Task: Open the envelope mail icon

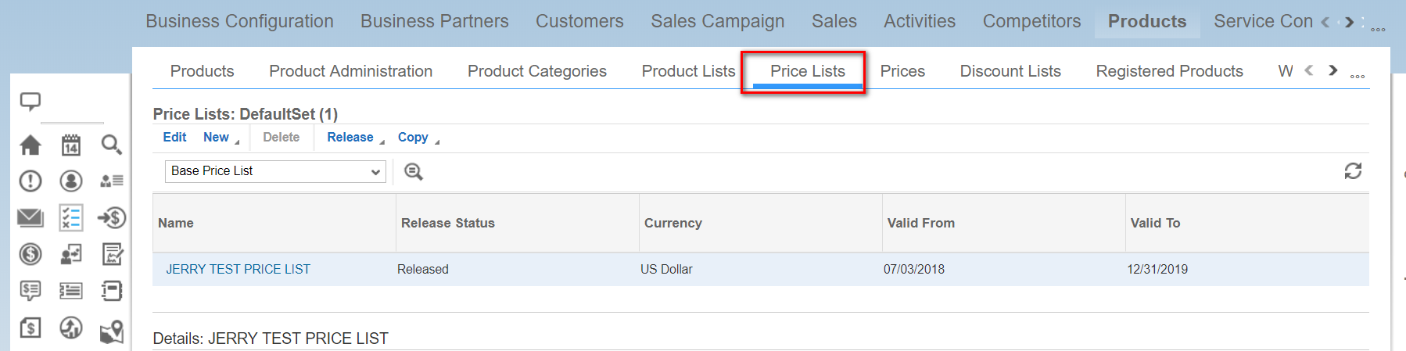Action: pyautogui.click(x=30, y=217)
